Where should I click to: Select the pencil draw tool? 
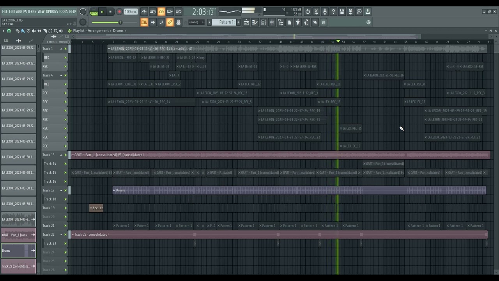pos(17,30)
